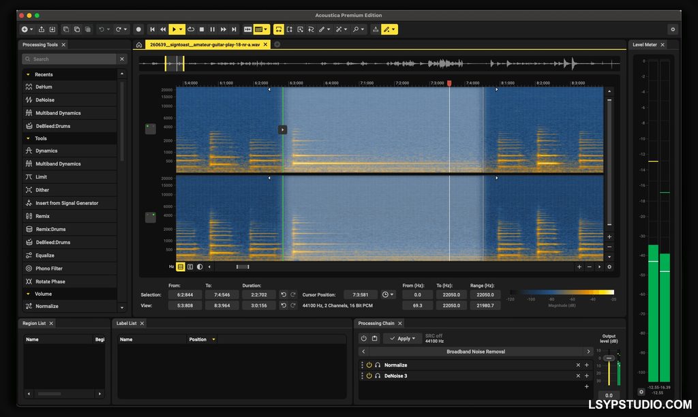Click the Apply button in Processing Chain
Screen dimensions: 698x417
402,339
